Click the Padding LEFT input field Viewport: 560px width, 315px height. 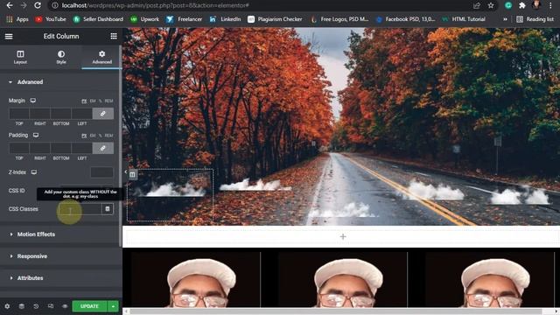(x=81, y=148)
